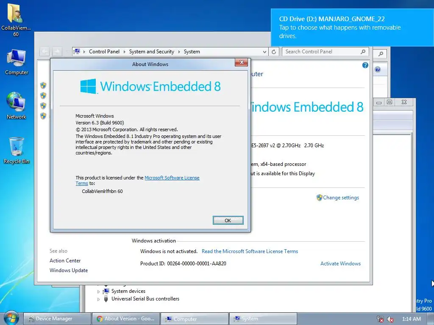The width and height of the screenshot is (434, 325).
Task: Open the address bar history dropdown
Action: (x=264, y=52)
